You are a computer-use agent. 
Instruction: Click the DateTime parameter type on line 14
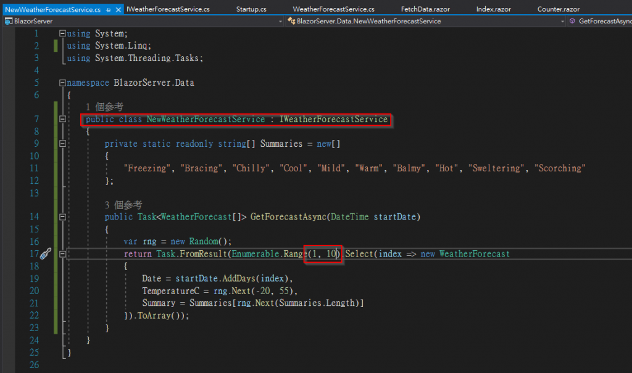click(x=349, y=217)
